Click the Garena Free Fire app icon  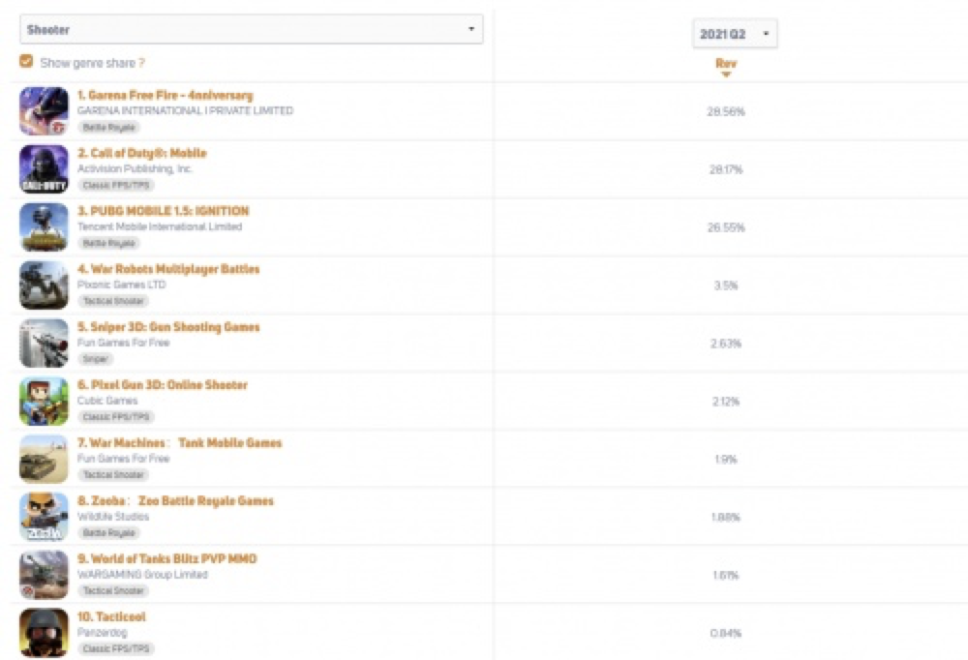44,111
